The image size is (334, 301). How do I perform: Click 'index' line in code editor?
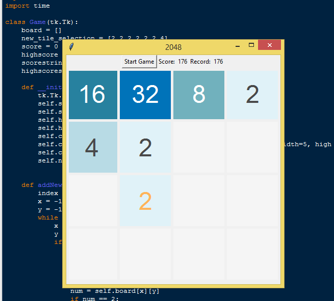[x=48, y=193]
